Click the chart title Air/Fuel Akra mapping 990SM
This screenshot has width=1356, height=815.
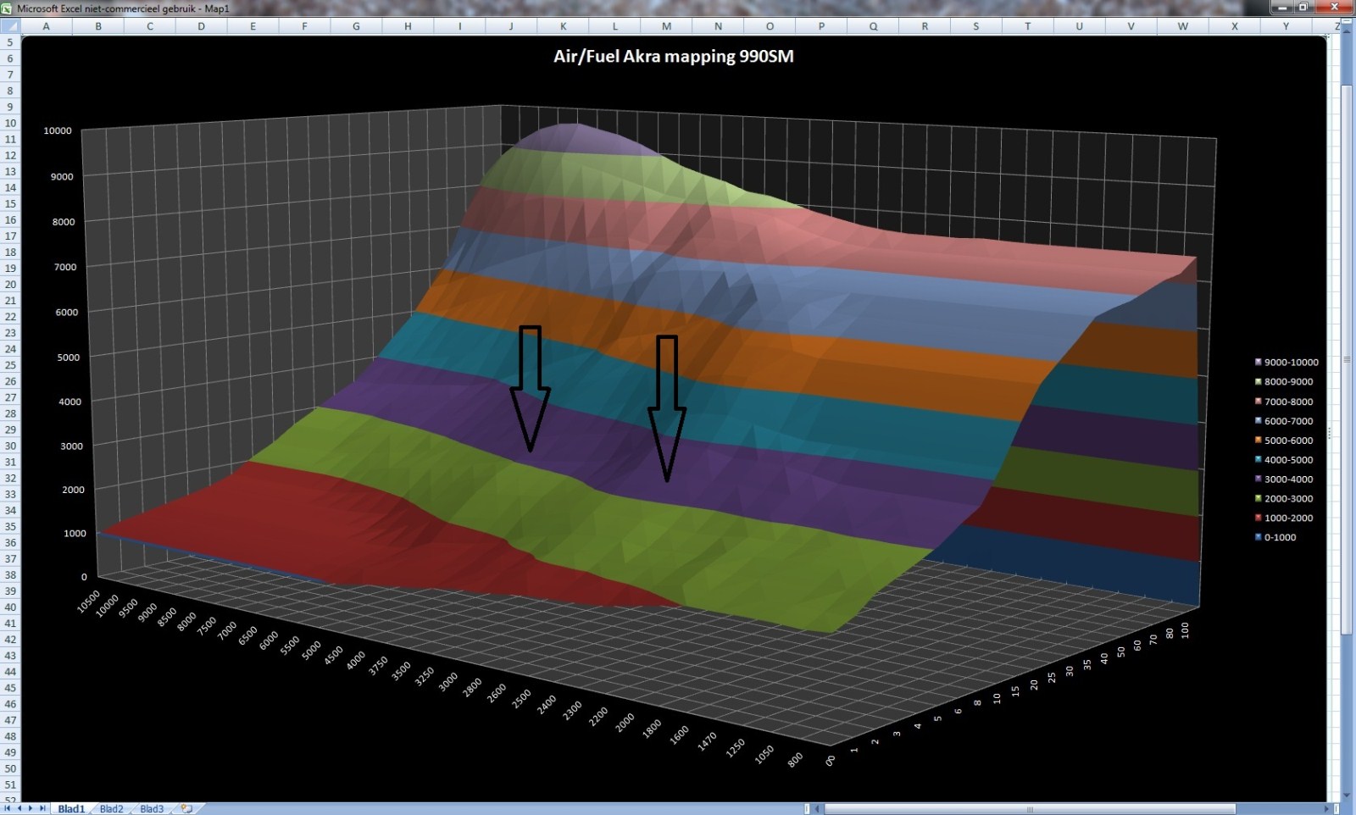point(673,57)
